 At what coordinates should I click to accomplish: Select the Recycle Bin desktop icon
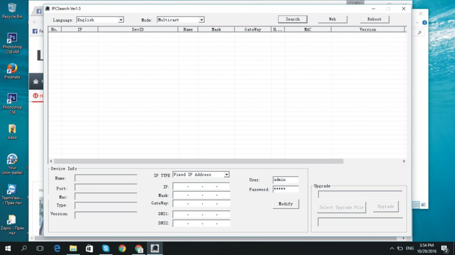point(12,10)
